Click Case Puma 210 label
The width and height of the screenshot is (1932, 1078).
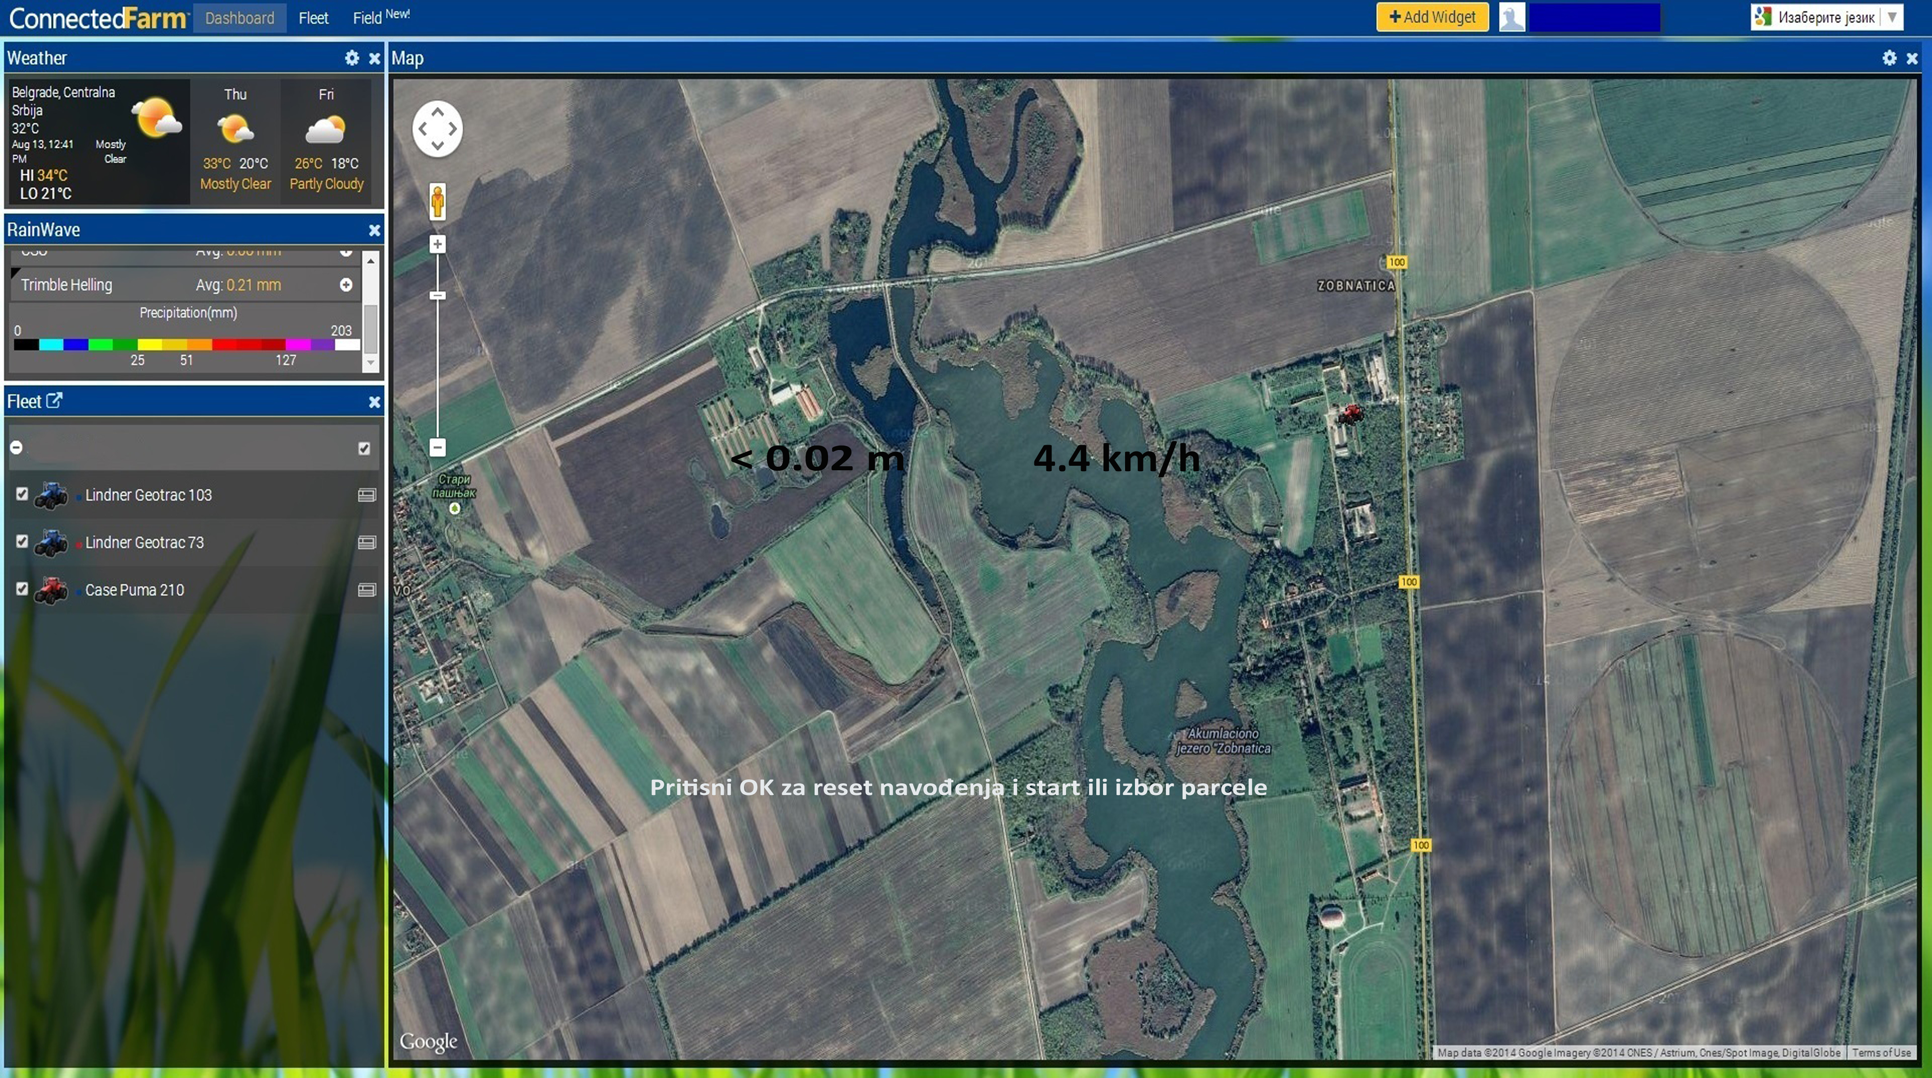coord(134,590)
